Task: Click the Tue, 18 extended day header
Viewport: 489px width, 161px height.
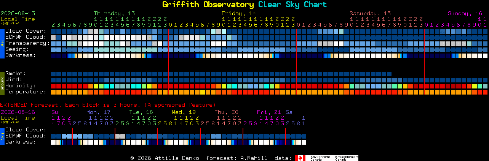Action: coord(141,112)
